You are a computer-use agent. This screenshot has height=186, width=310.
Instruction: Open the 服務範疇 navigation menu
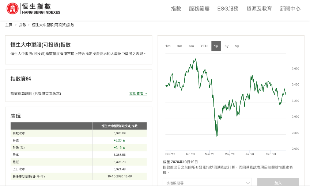pos(199,9)
